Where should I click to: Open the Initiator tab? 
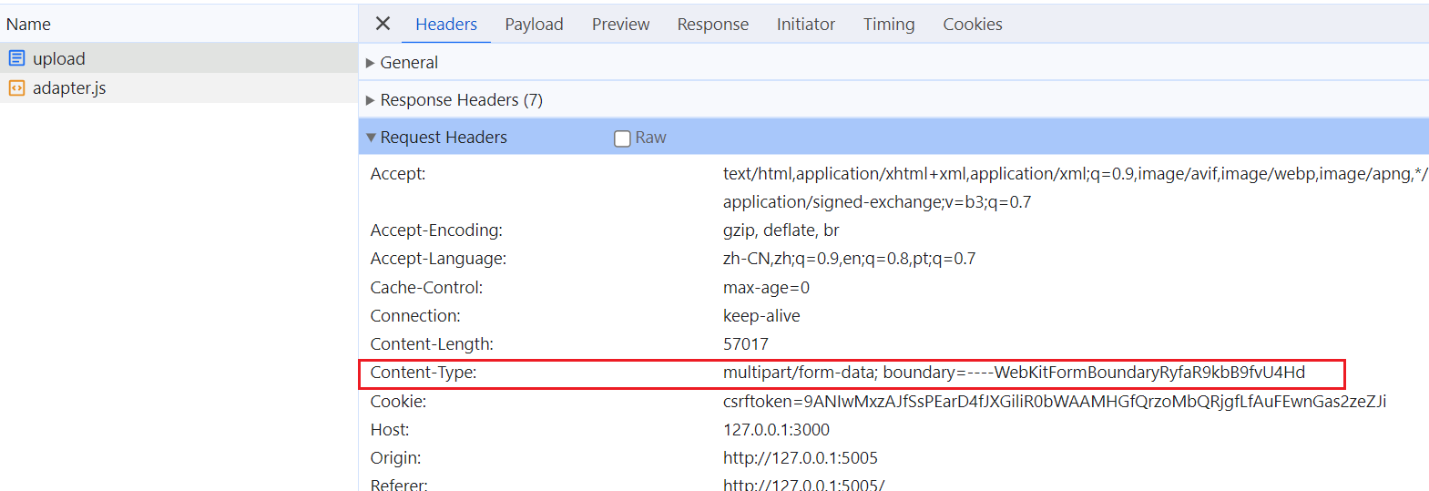point(805,25)
